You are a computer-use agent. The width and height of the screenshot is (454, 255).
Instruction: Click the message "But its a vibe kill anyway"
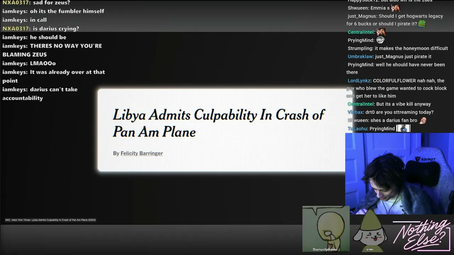404,104
